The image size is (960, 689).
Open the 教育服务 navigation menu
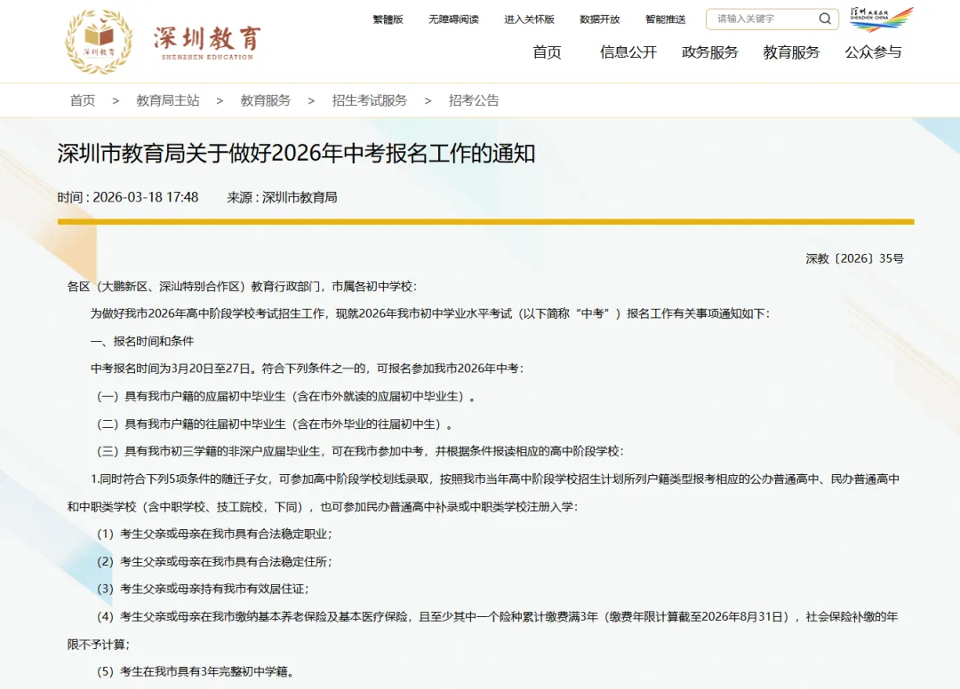(x=792, y=52)
